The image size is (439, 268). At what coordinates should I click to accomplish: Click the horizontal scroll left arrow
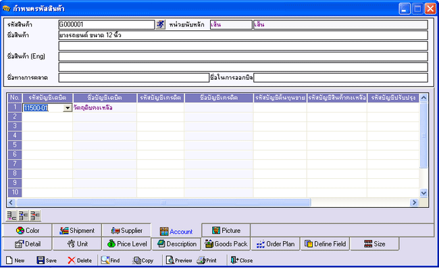(11, 203)
